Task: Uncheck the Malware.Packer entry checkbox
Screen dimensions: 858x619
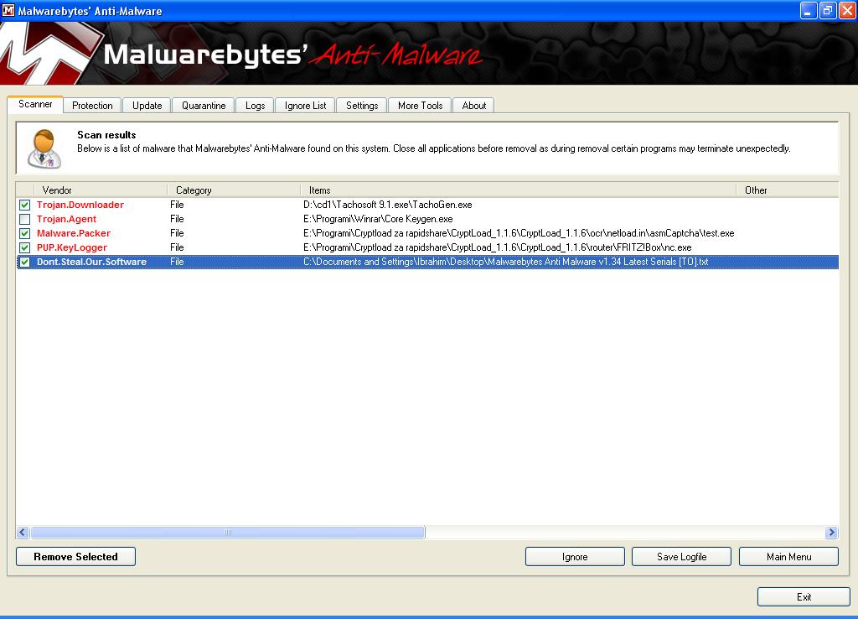Action: pos(25,233)
